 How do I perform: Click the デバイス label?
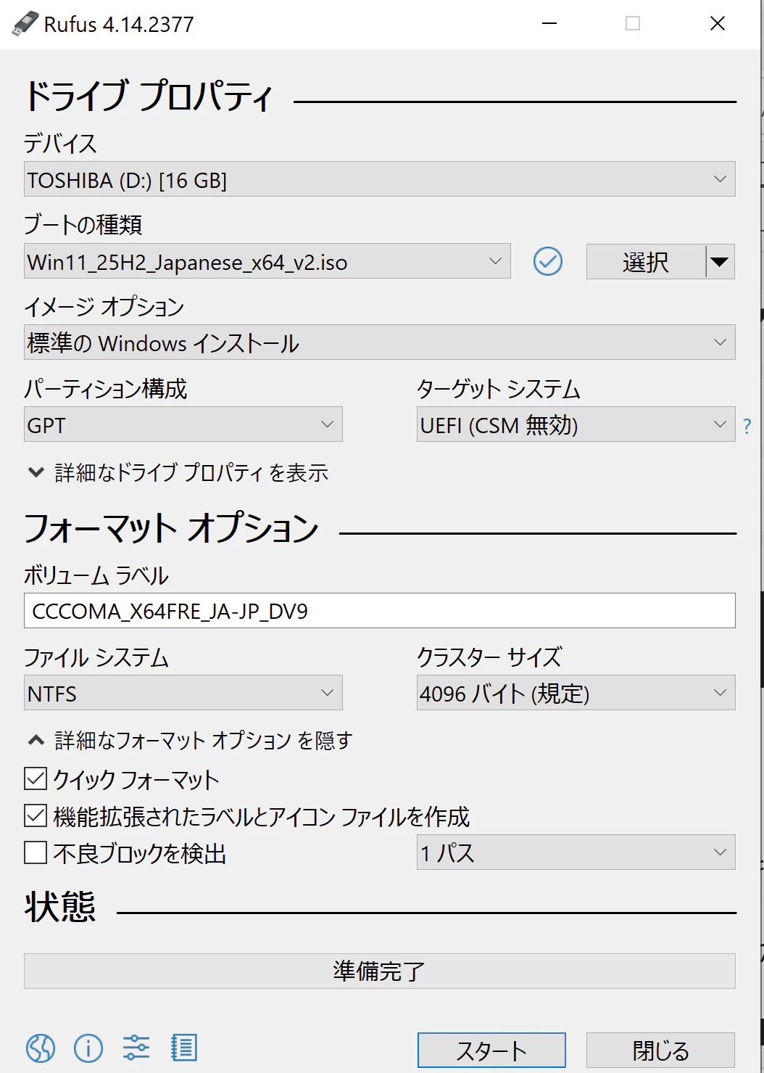click(x=60, y=143)
